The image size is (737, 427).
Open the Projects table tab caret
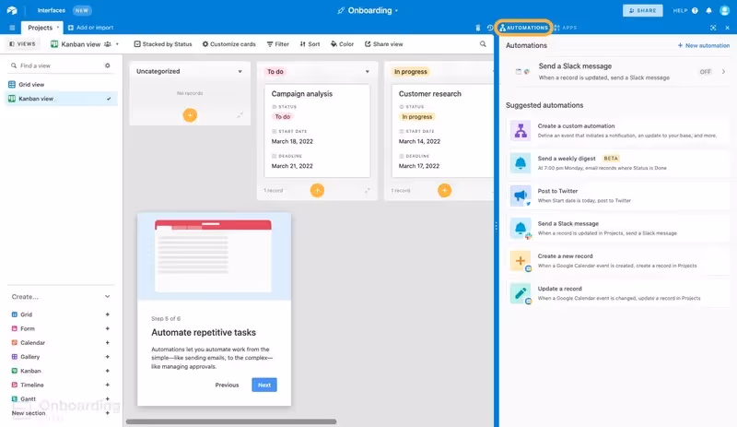coord(58,28)
